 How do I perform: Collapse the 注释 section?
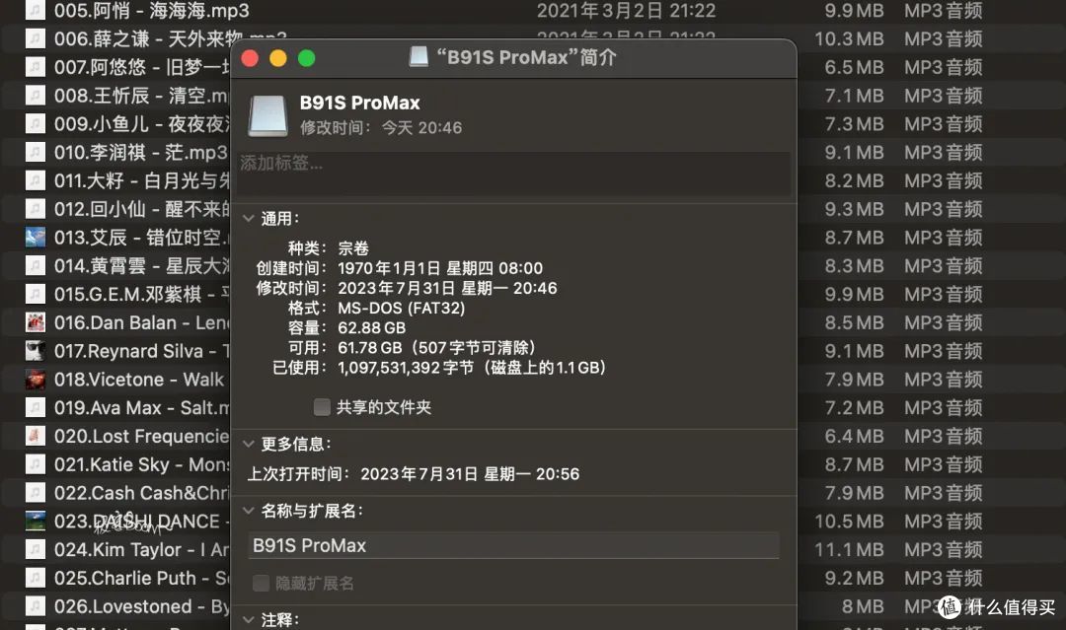coord(248,620)
